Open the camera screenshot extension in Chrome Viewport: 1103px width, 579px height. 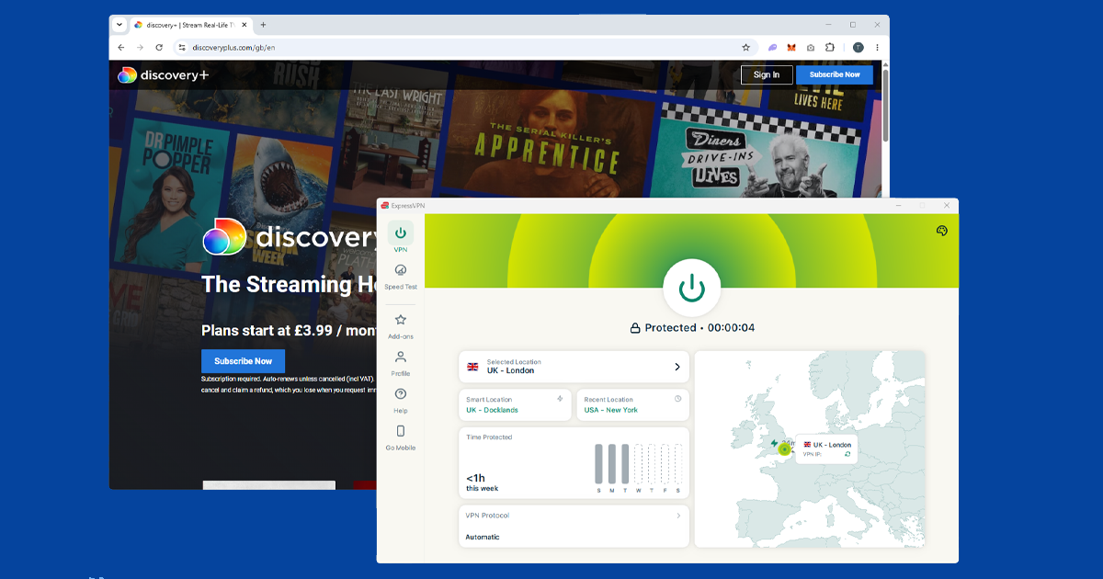click(x=811, y=48)
